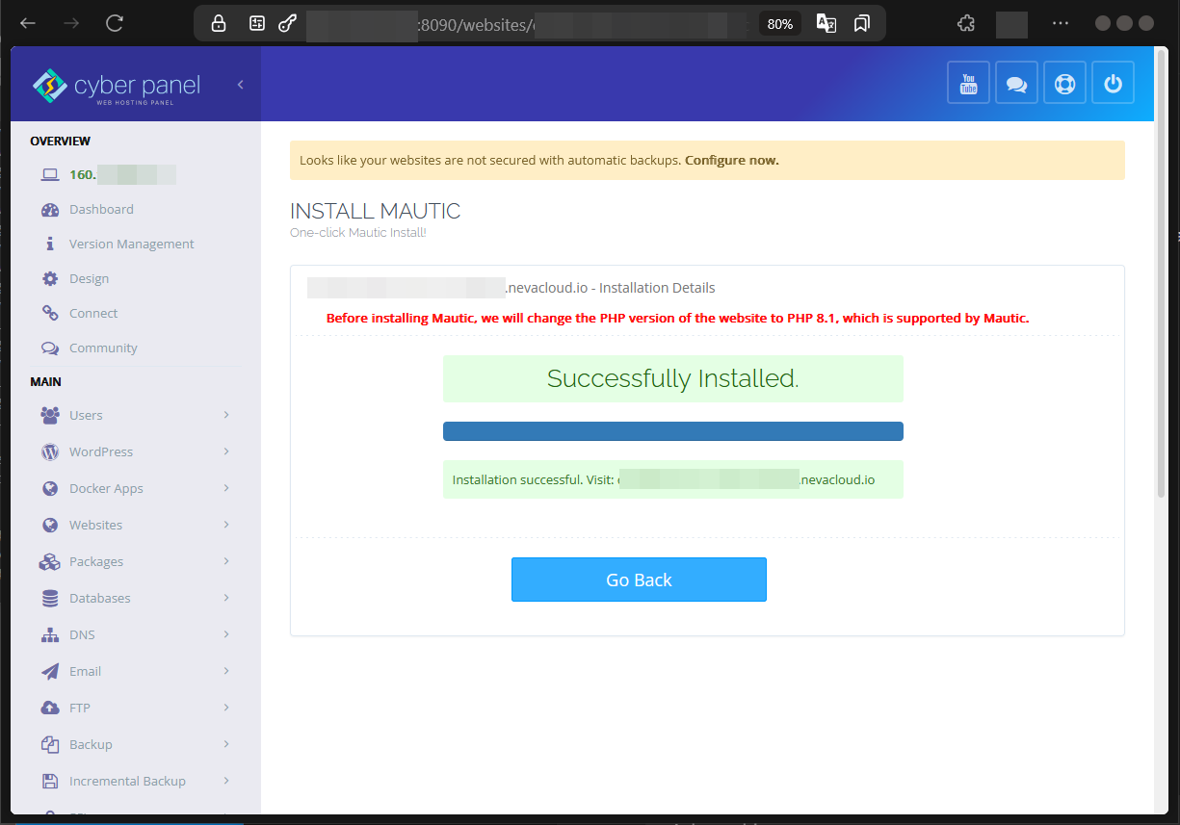Expand the Users menu chevron
1180x825 pixels.
coord(226,415)
